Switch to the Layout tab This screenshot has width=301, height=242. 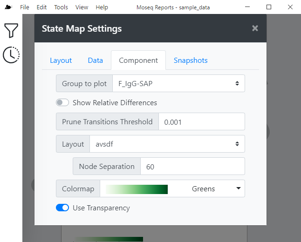click(x=61, y=60)
